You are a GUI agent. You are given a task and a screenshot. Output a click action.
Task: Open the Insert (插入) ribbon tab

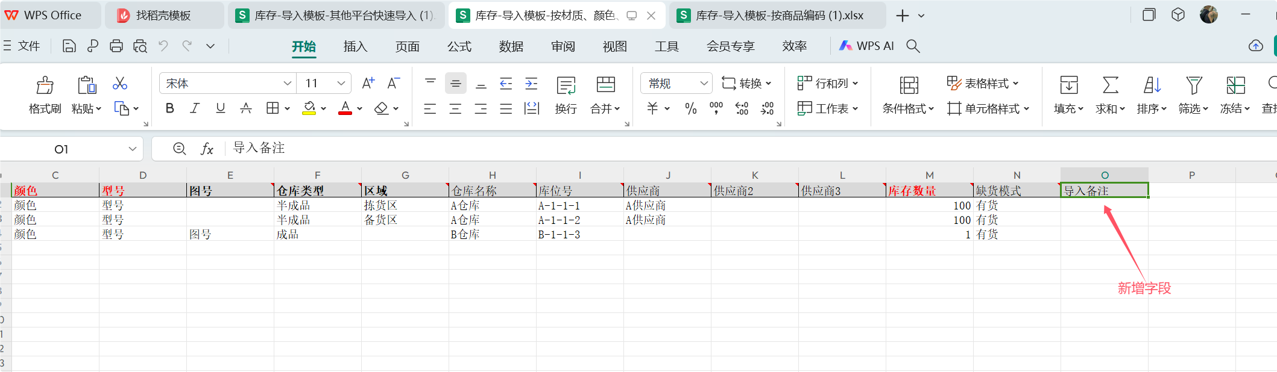point(355,46)
